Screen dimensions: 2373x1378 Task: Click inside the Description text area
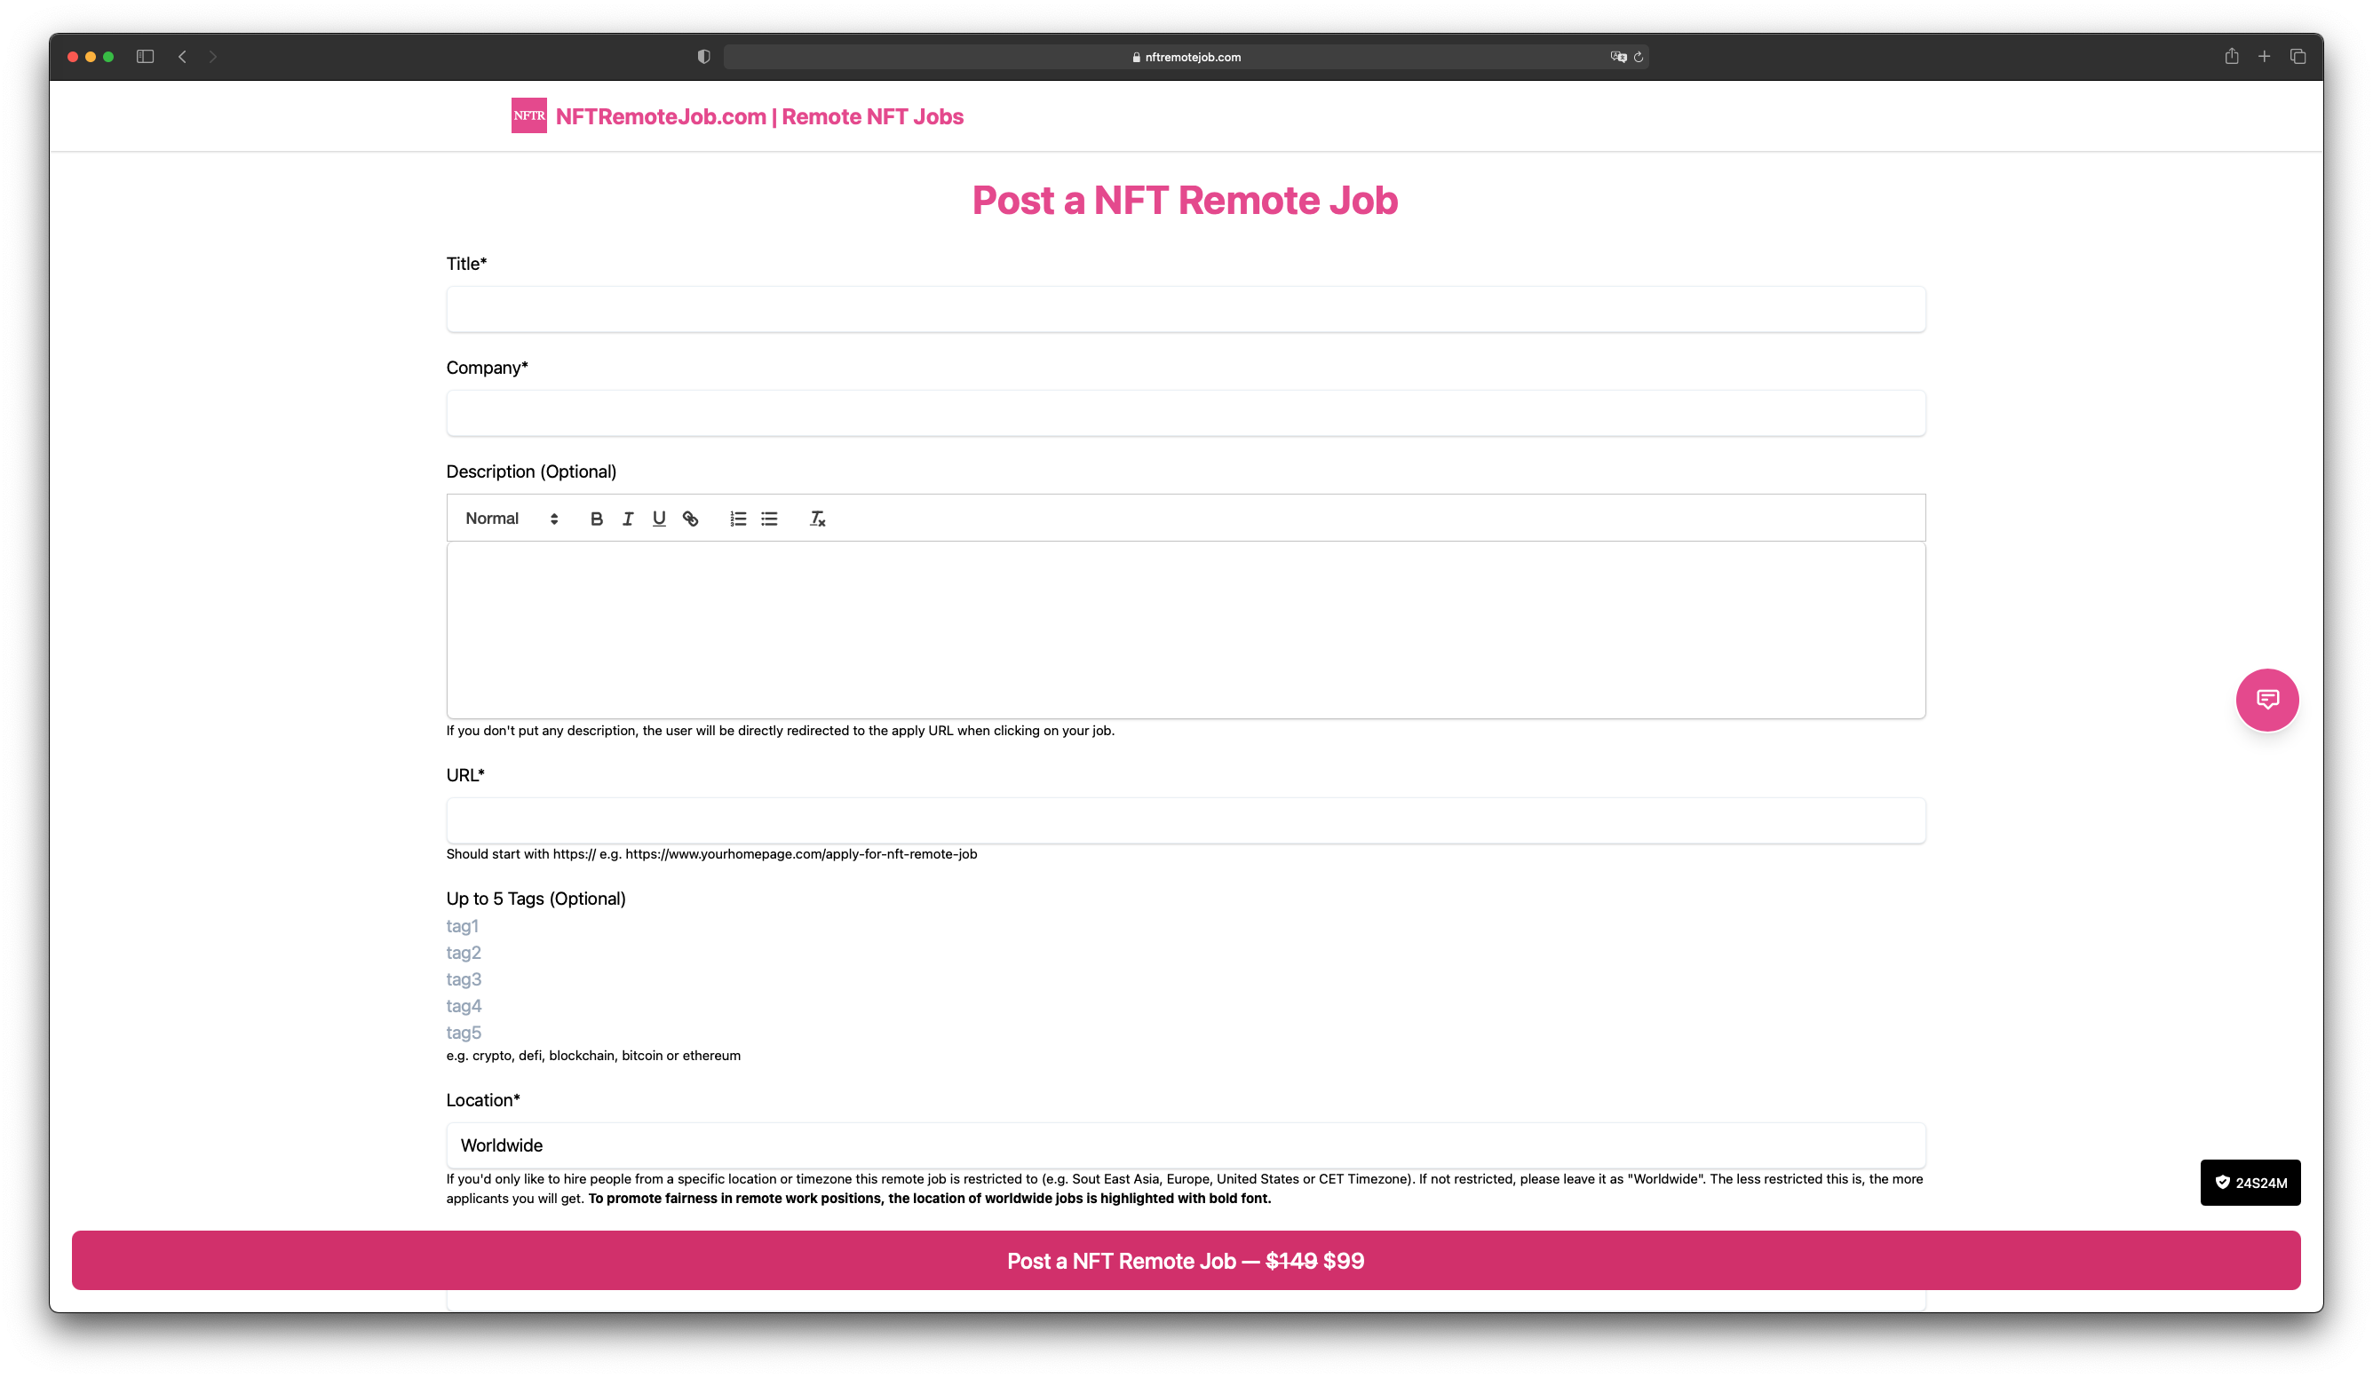1186,630
